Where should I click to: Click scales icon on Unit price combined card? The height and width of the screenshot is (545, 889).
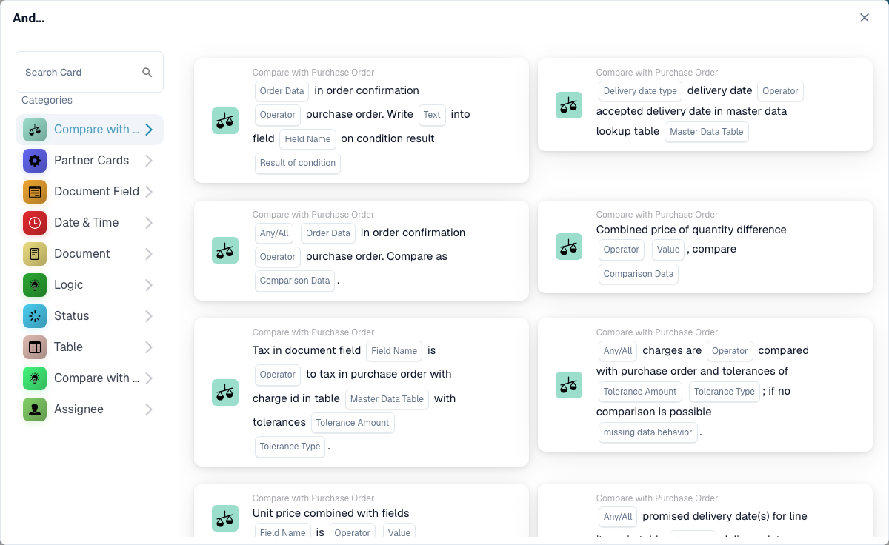click(x=225, y=518)
